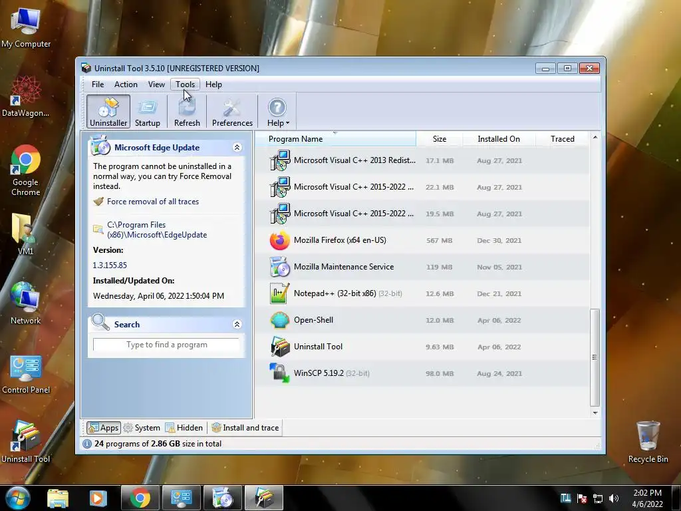Open the Recycle Bin

pos(648,442)
